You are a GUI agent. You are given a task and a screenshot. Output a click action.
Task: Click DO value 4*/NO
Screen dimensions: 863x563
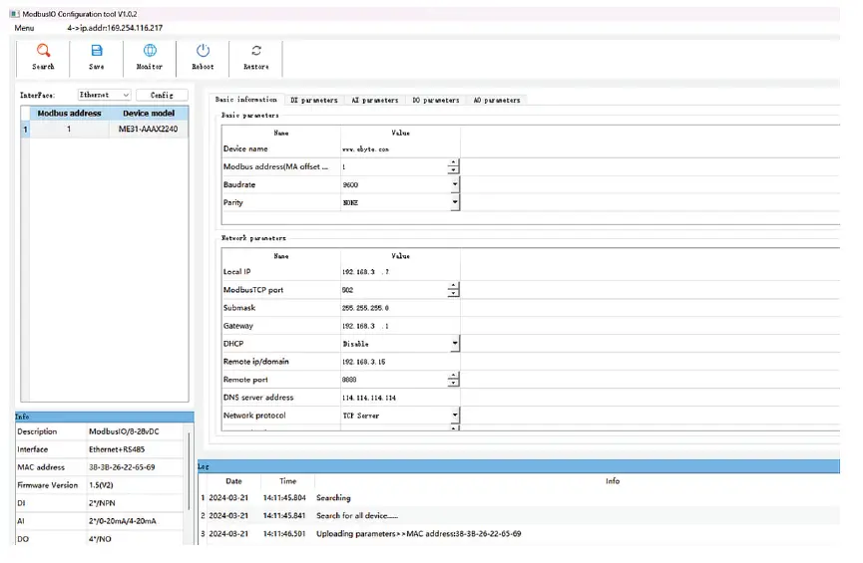(x=100, y=539)
